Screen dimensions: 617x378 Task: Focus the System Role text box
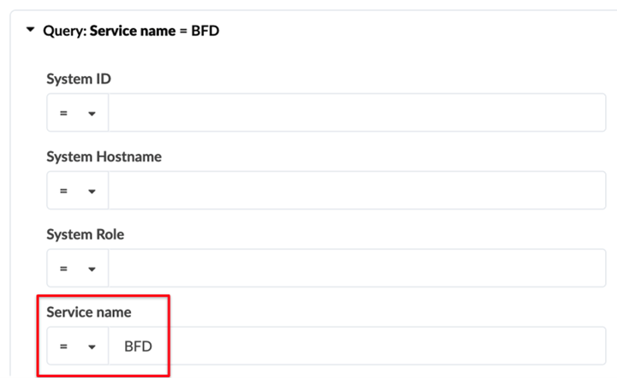[x=357, y=269]
